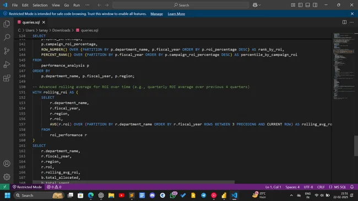
Task: Open the Explorer view in activity bar
Action: pos(7,24)
